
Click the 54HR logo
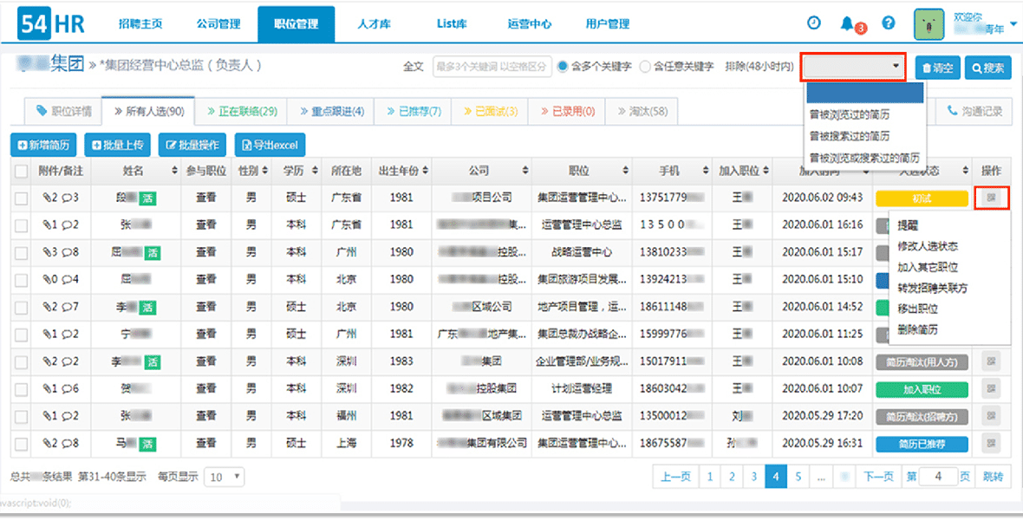click(x=51, y=24)
